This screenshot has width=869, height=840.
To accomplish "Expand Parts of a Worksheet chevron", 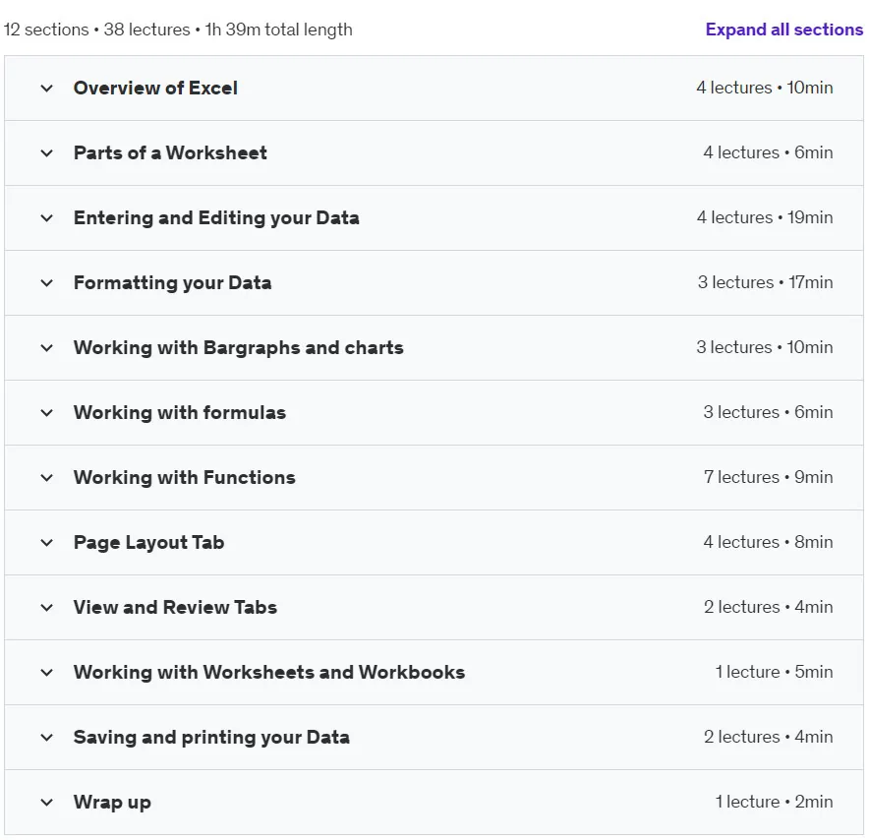I will [47, 153].
